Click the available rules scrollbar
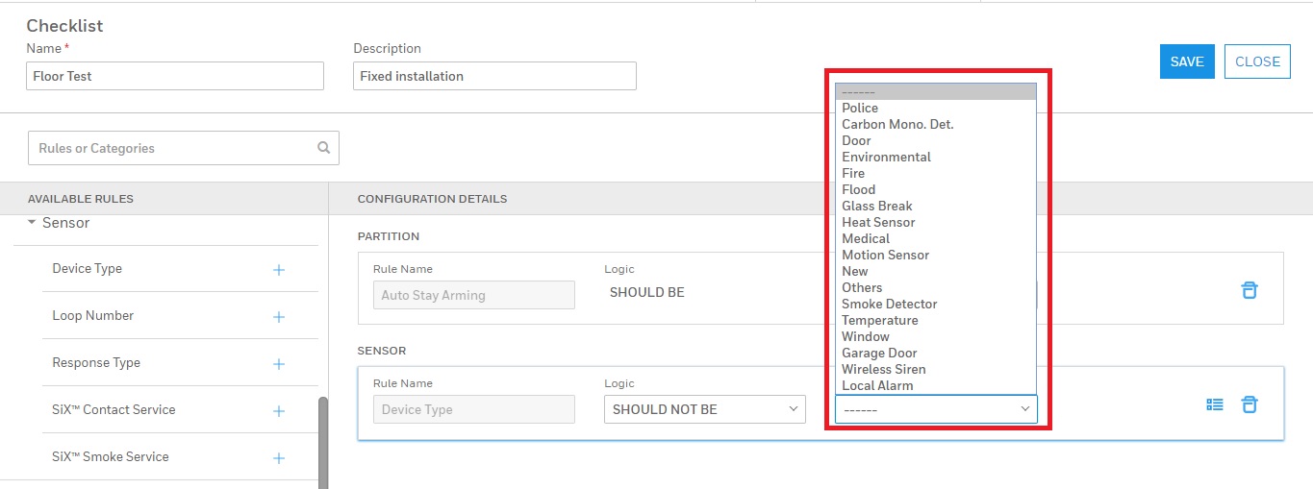The height and width of the screenshot is (489, 1313). 323,442
